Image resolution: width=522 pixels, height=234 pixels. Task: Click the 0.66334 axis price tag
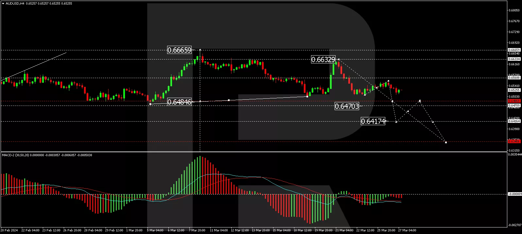click(514, 59)
